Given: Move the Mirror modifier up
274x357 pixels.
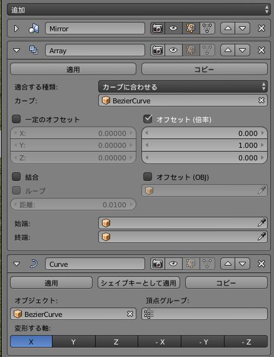Looking at the screenshot, I should click(x=228, y=28).
